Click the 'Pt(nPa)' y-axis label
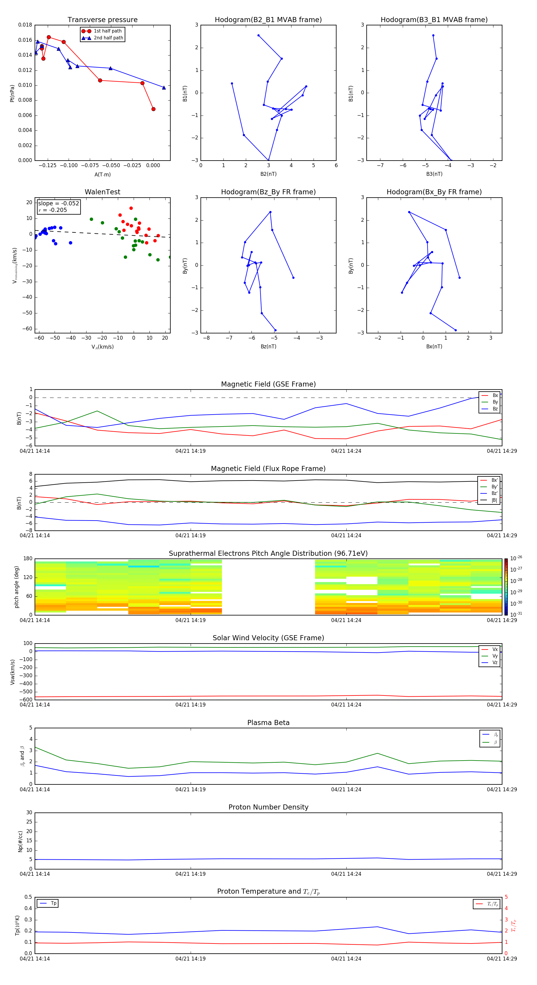 12,93
